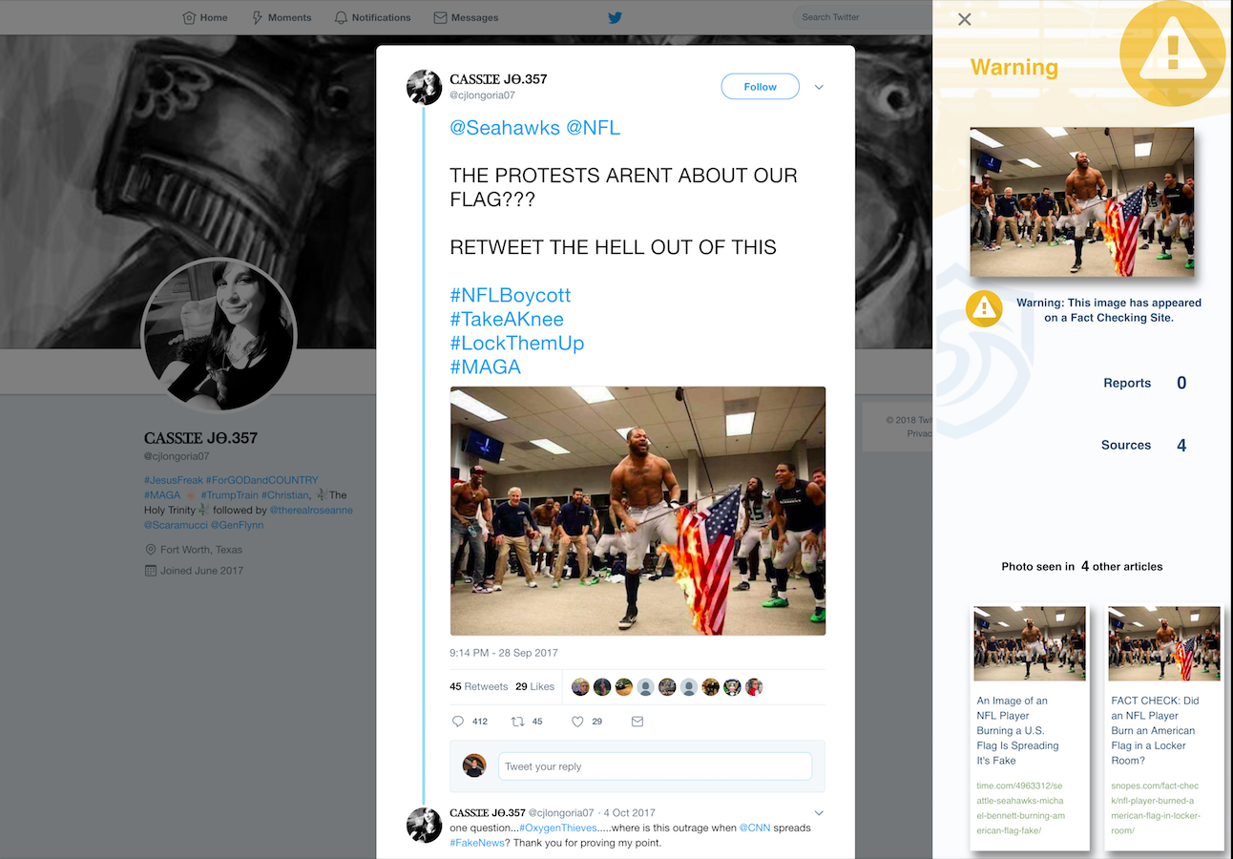Click the retweet arrows icon

click(517, 722)
